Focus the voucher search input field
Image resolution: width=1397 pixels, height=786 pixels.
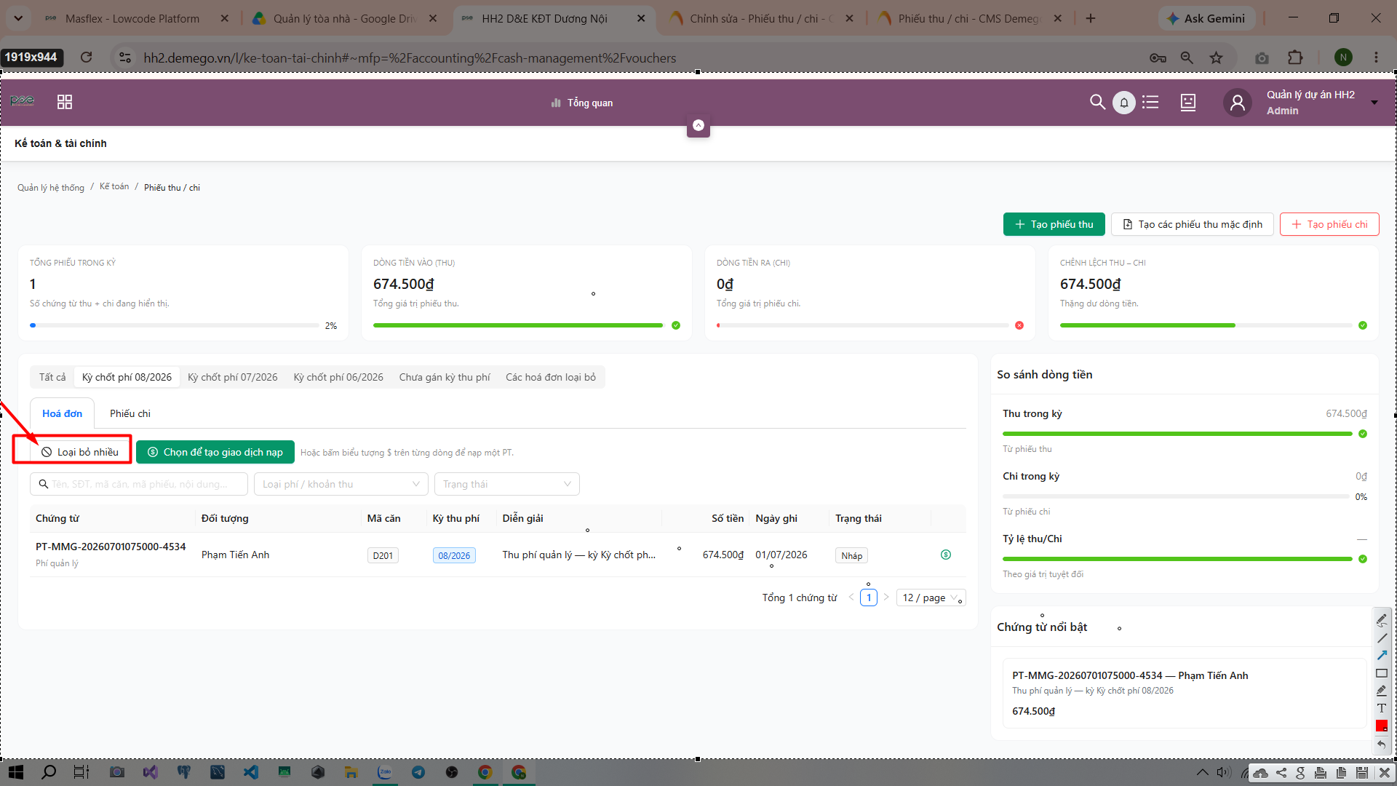139,484
